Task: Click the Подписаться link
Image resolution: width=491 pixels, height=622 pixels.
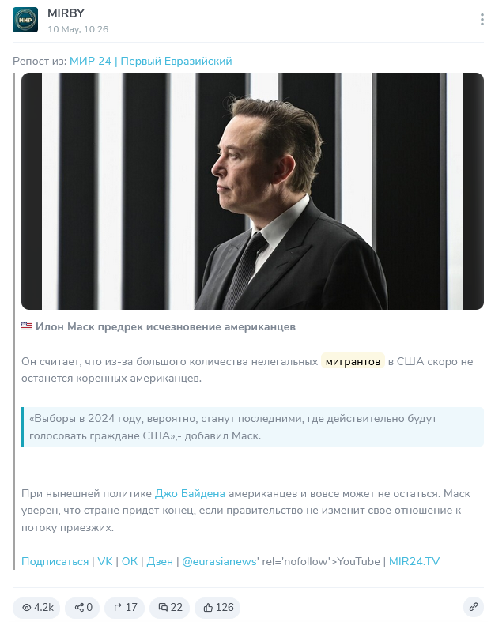Action: [55, 561]
